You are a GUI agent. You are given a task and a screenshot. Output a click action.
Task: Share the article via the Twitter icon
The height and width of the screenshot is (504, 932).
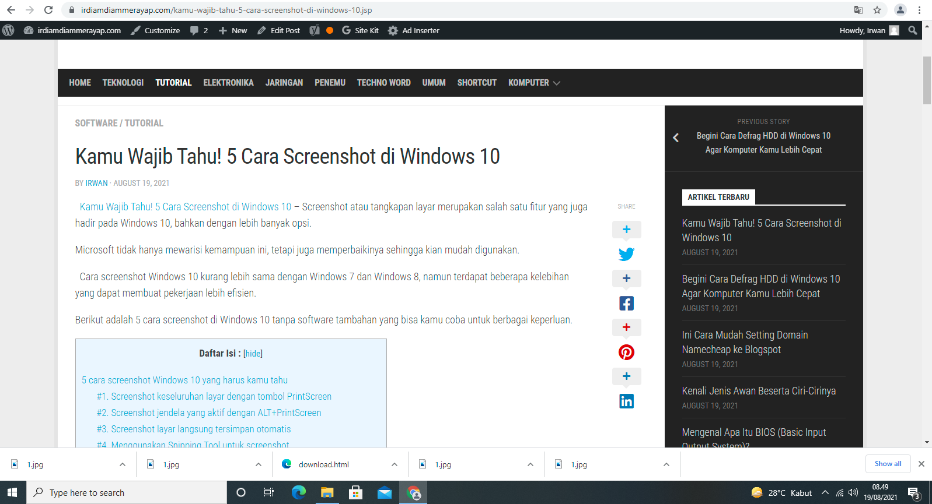[626, 255]
